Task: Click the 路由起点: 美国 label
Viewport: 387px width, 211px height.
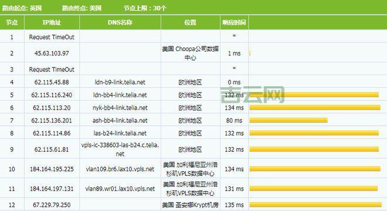Action: pyautogui.click(x=22, y=8)
